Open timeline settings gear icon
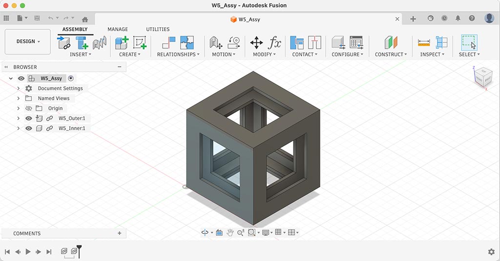This screenshot has height=261, width=500. (491, 252)
